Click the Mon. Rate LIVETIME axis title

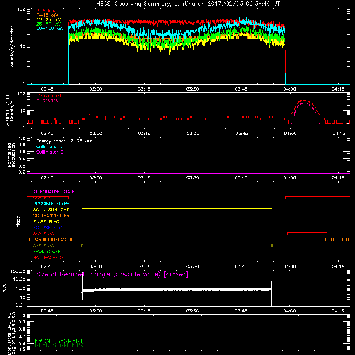tap(12, 333)
